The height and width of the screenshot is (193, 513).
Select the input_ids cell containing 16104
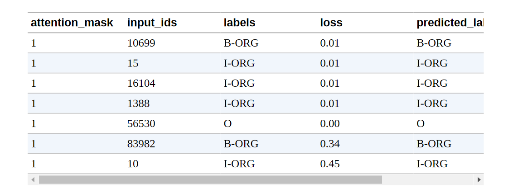coord(172,83)
